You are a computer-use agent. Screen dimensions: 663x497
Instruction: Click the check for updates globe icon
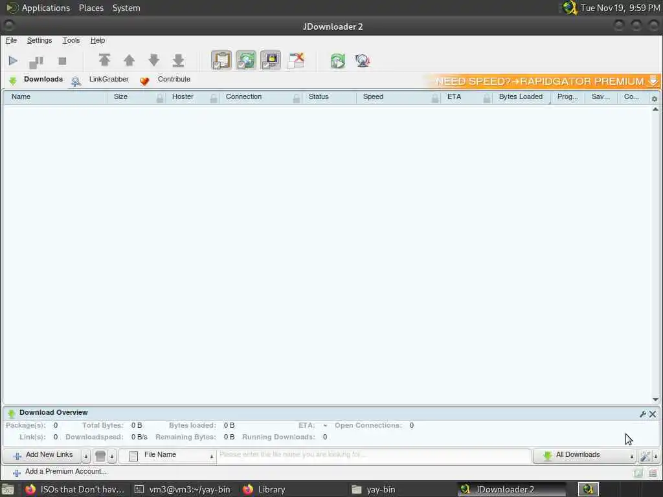pos(363,61)
